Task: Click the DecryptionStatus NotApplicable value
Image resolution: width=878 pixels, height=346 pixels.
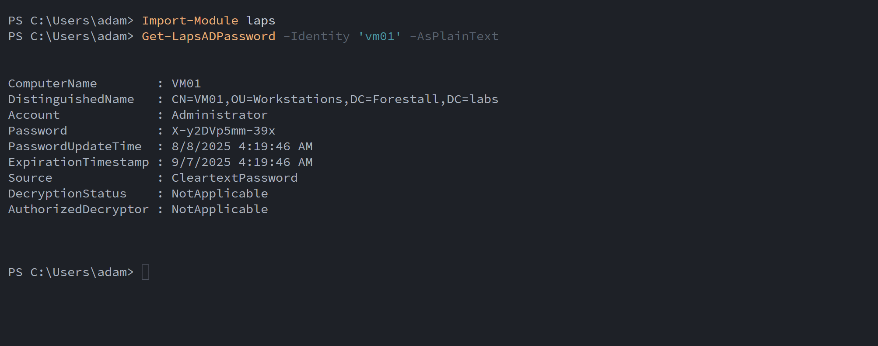Action: (220, 194)
